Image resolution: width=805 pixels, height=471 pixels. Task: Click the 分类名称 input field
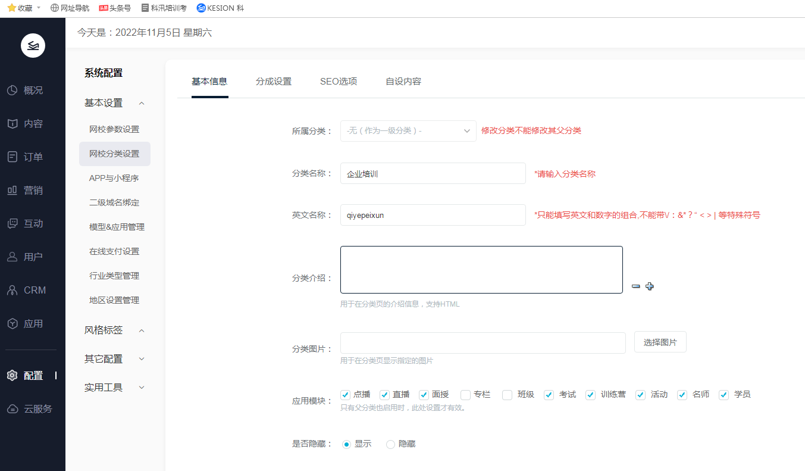[433, 174]
